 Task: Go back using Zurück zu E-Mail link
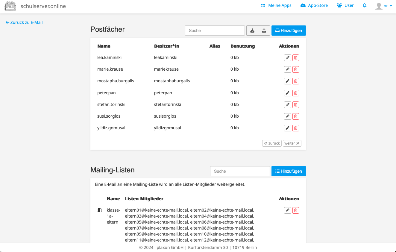point(24,22)
